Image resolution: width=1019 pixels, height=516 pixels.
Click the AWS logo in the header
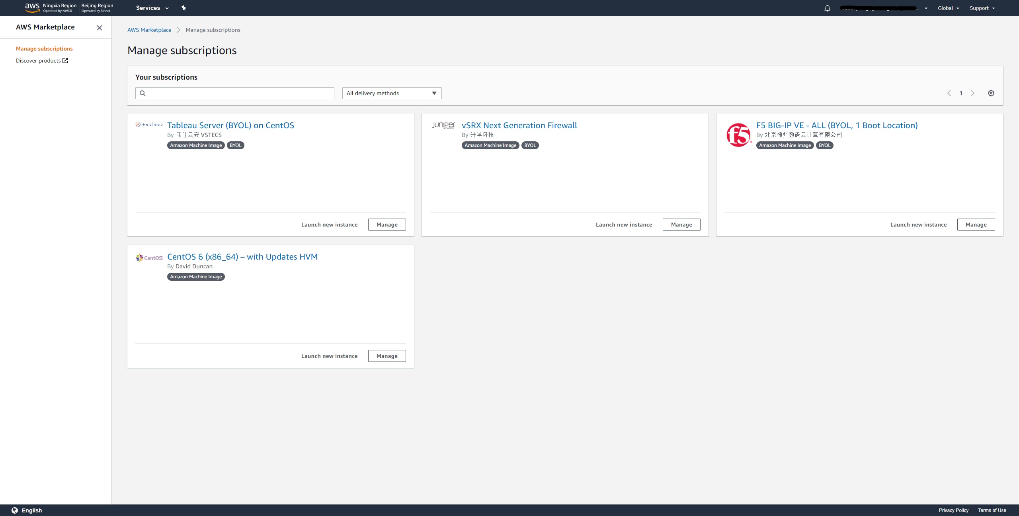coord(32,8)
